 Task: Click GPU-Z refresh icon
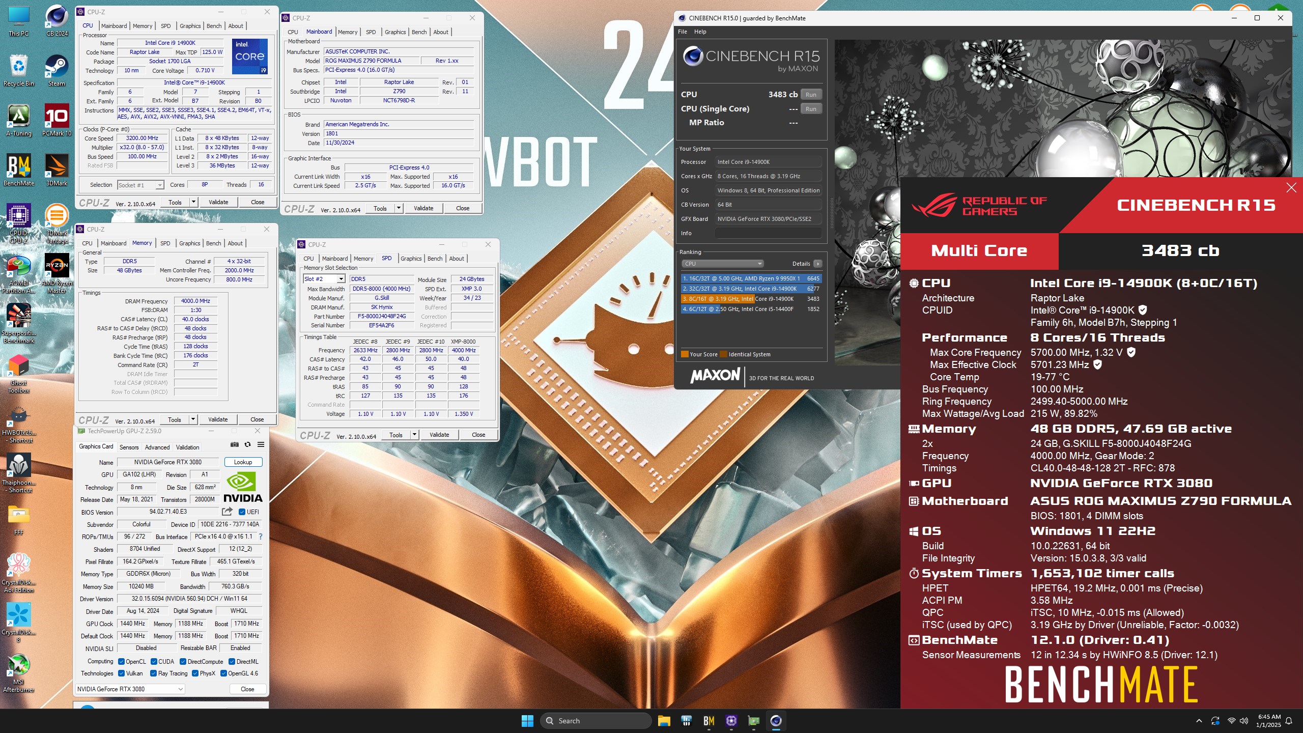[247, 444]
